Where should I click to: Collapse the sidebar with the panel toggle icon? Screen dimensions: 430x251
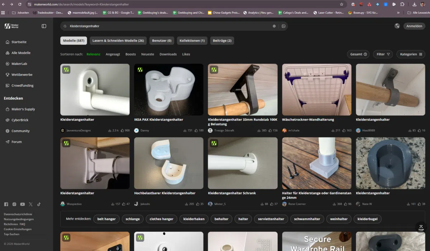[x=44, y=26]
